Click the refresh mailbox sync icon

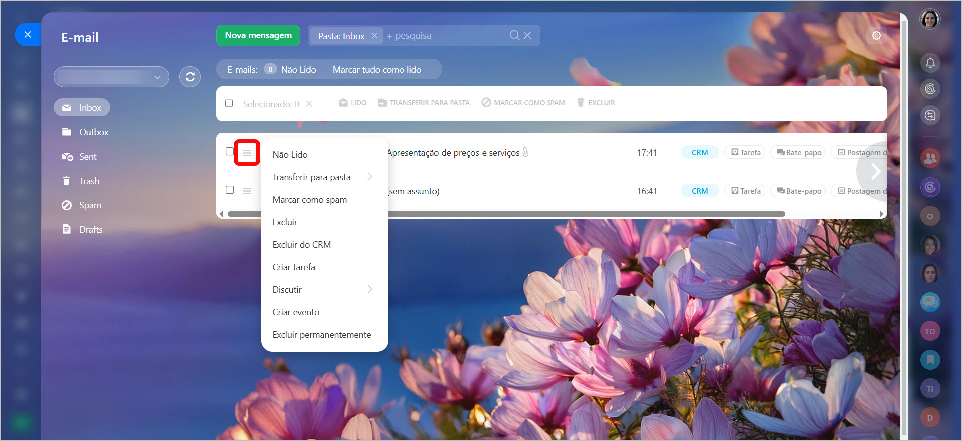(x=190, y=77)
